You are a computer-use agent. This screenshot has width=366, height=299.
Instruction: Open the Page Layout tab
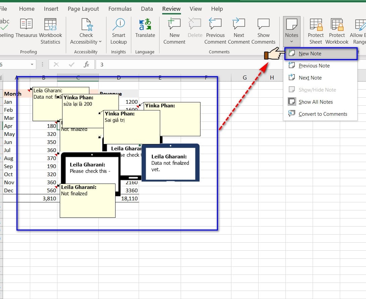pyautogui.click(x=83, y=9)
